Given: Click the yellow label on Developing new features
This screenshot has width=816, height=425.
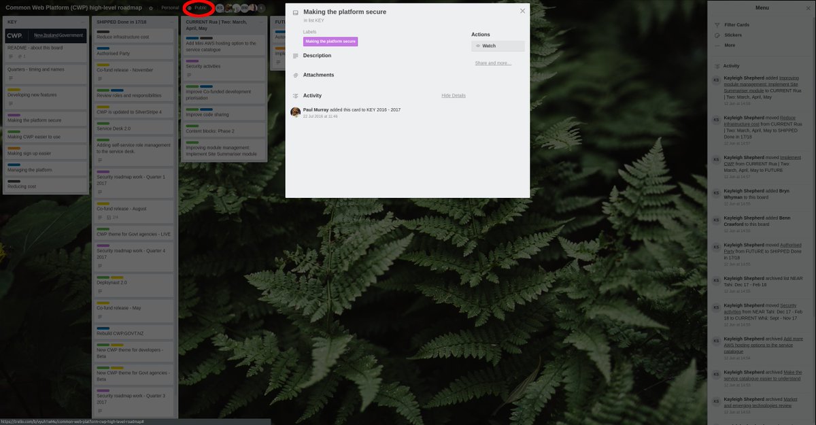Looking at the screenshot, I should 14,90.
